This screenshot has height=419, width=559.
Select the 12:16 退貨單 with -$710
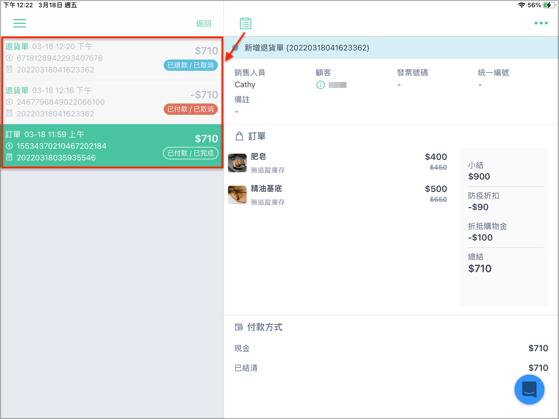[x=112, y=102]
